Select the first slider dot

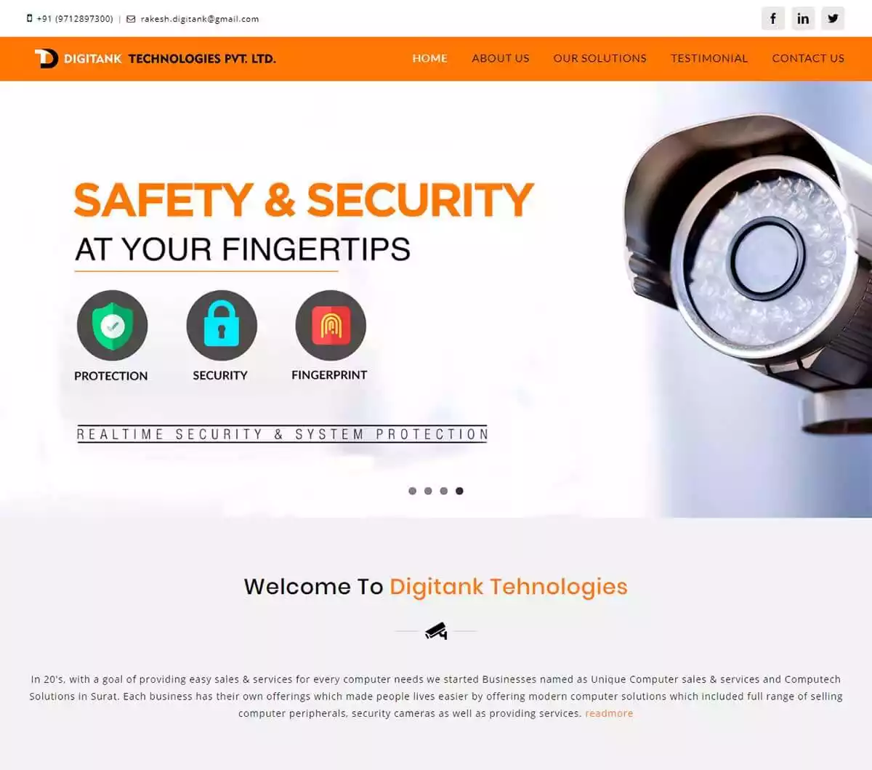pyautogui.click(x=412, y=491)
